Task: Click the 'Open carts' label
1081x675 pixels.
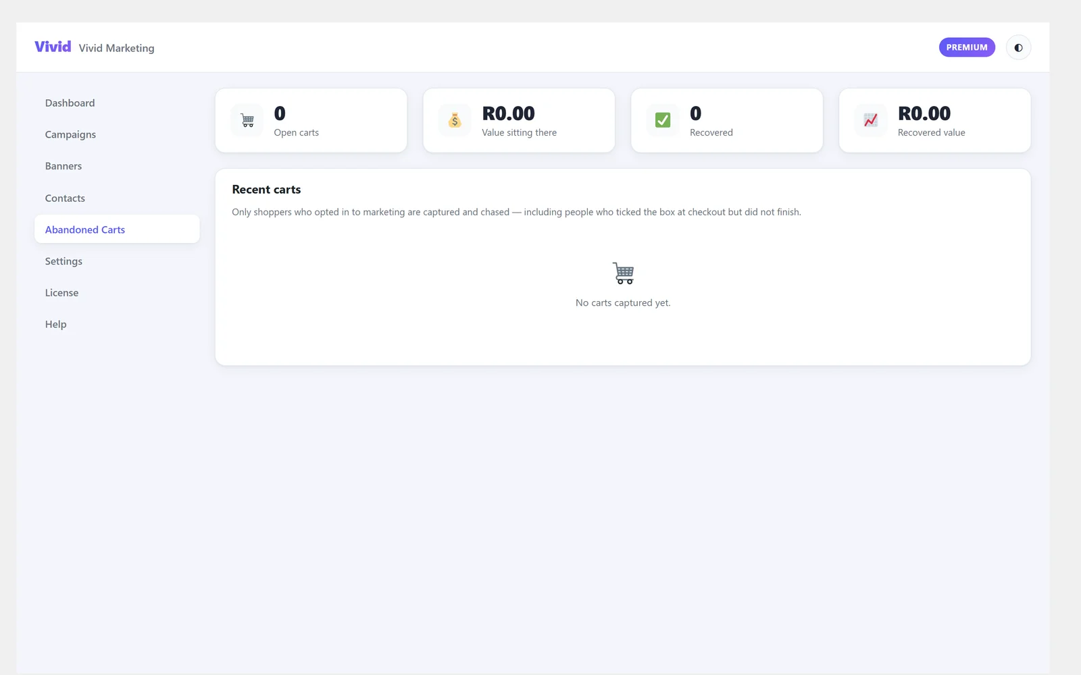Action: pos(296,133)
